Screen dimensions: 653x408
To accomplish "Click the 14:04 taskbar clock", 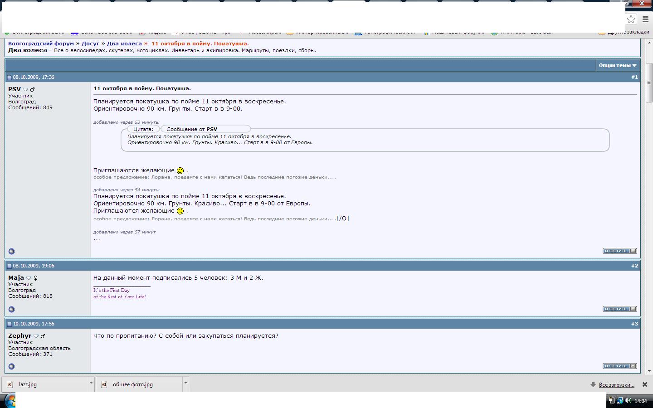I will coord(640,401).
